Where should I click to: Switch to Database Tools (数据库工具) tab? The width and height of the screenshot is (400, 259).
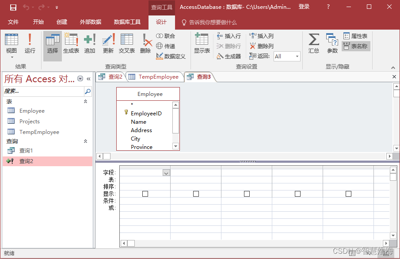click(127, 22)
